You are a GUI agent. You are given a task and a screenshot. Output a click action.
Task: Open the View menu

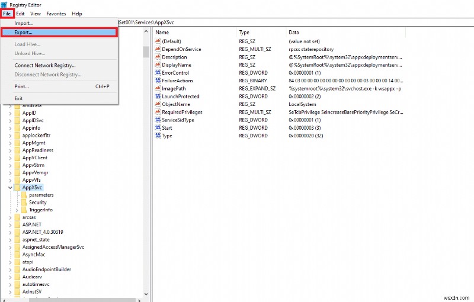coord(36,14)
